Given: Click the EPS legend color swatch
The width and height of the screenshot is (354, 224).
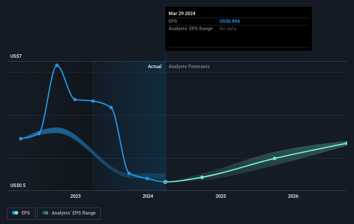Looking at the screenshot, I should (x=15, y=213).
